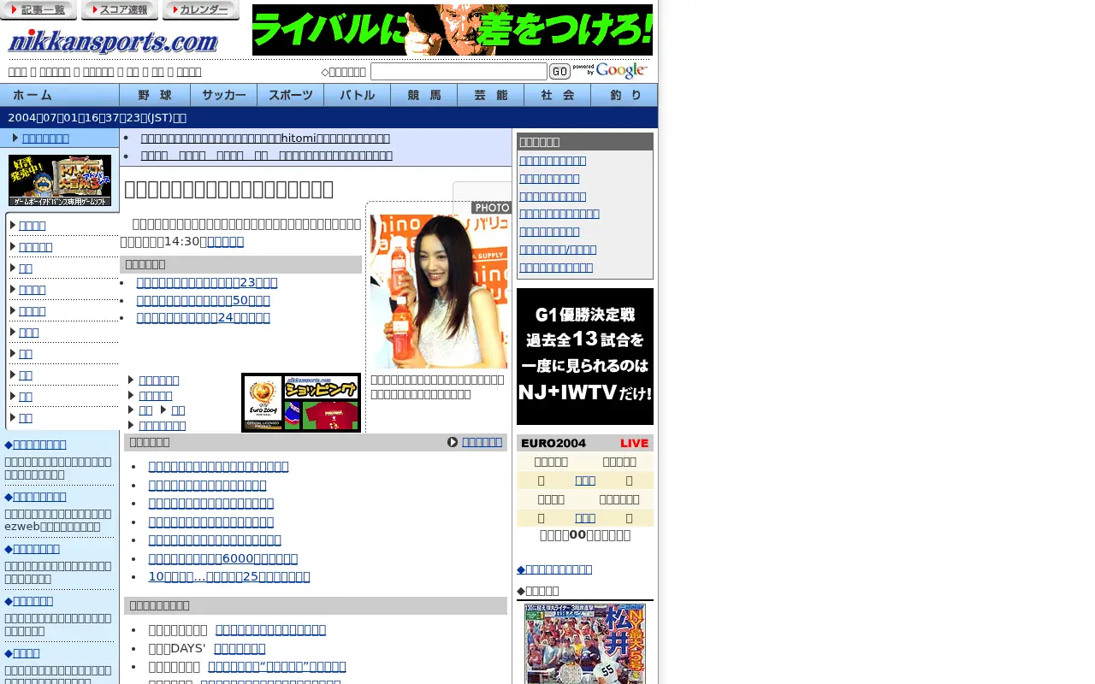The height and width of the screenshot is (684, 1095).
Task: Click the EURO2004 LIVE header
Action: point(585,443)
